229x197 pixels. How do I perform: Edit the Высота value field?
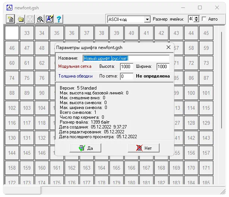point(127,67)
